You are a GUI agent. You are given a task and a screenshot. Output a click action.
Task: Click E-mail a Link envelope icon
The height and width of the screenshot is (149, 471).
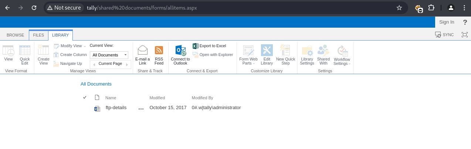pyautogui.click(x=142, y=50)
